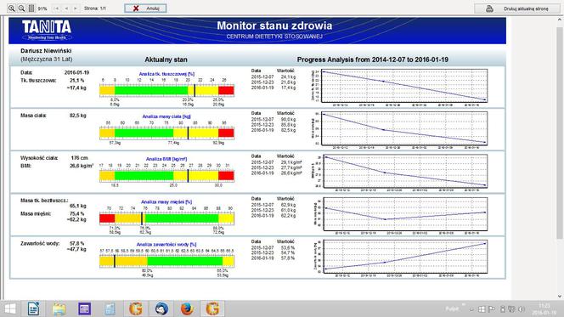Click the body fat analysis color bar
The image size is (564, 317).
[x=166, y=90]
